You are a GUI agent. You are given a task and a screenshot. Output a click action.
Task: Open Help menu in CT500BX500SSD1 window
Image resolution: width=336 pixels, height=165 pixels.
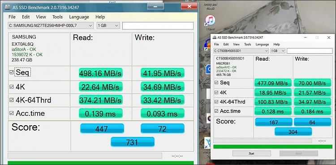[276, 44]
